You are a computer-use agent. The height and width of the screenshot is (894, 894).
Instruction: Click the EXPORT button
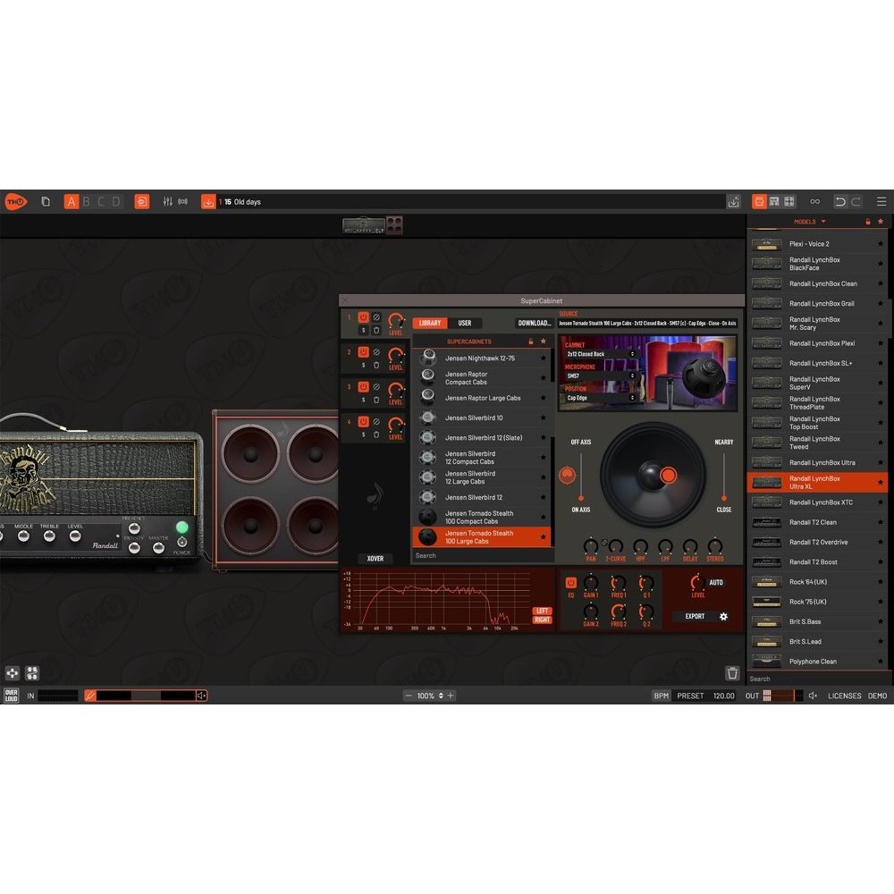pos(695,616)
